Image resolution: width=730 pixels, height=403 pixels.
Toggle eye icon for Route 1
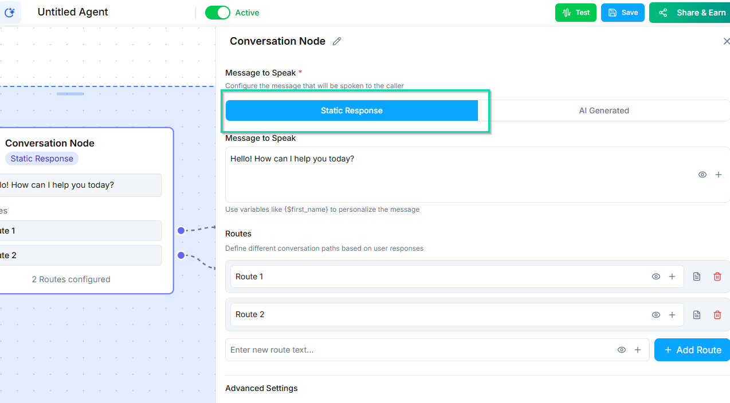click(656, 276)
